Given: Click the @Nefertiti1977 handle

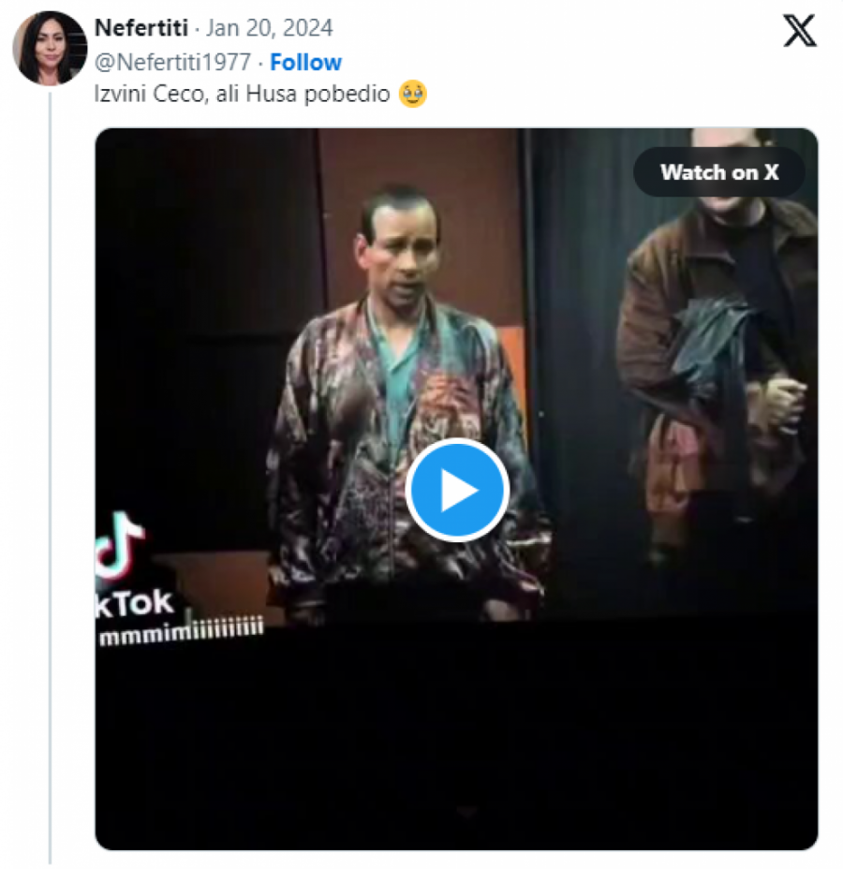Looking at the screenshot, I should pos(172,63).
